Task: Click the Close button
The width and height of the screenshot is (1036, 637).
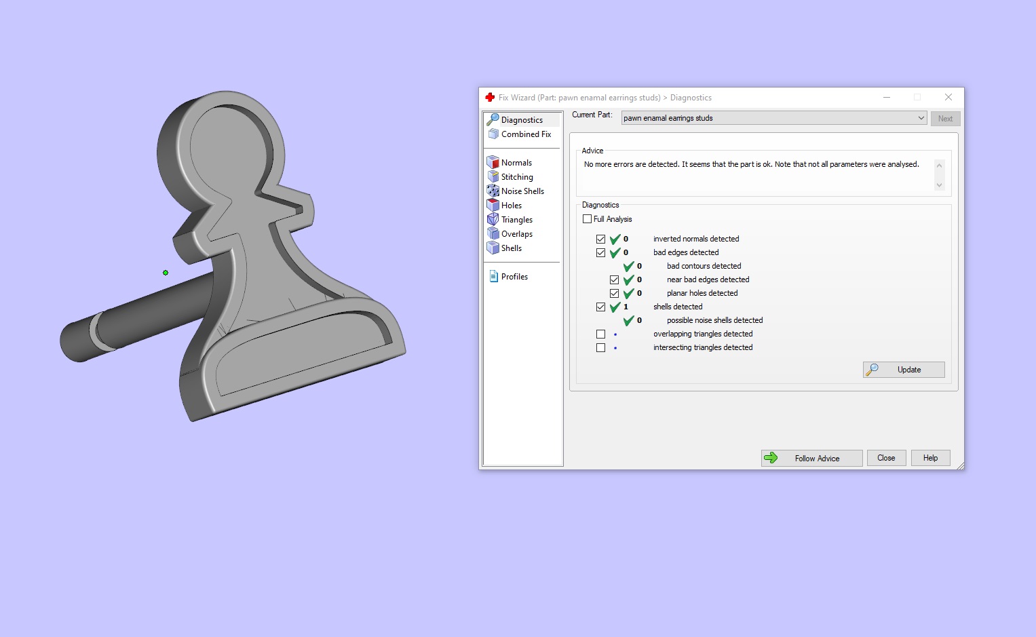Action: coord(886,458)
